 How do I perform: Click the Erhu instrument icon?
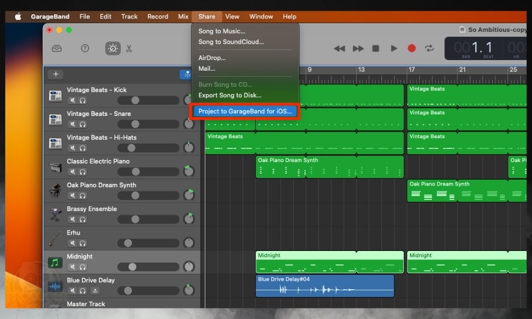point(56,238)
